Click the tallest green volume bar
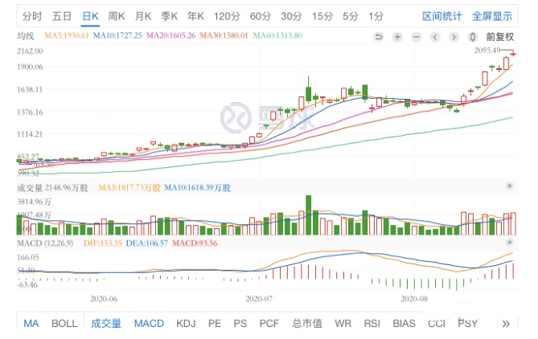Viewport: 538px width, 339px height. 309,215
